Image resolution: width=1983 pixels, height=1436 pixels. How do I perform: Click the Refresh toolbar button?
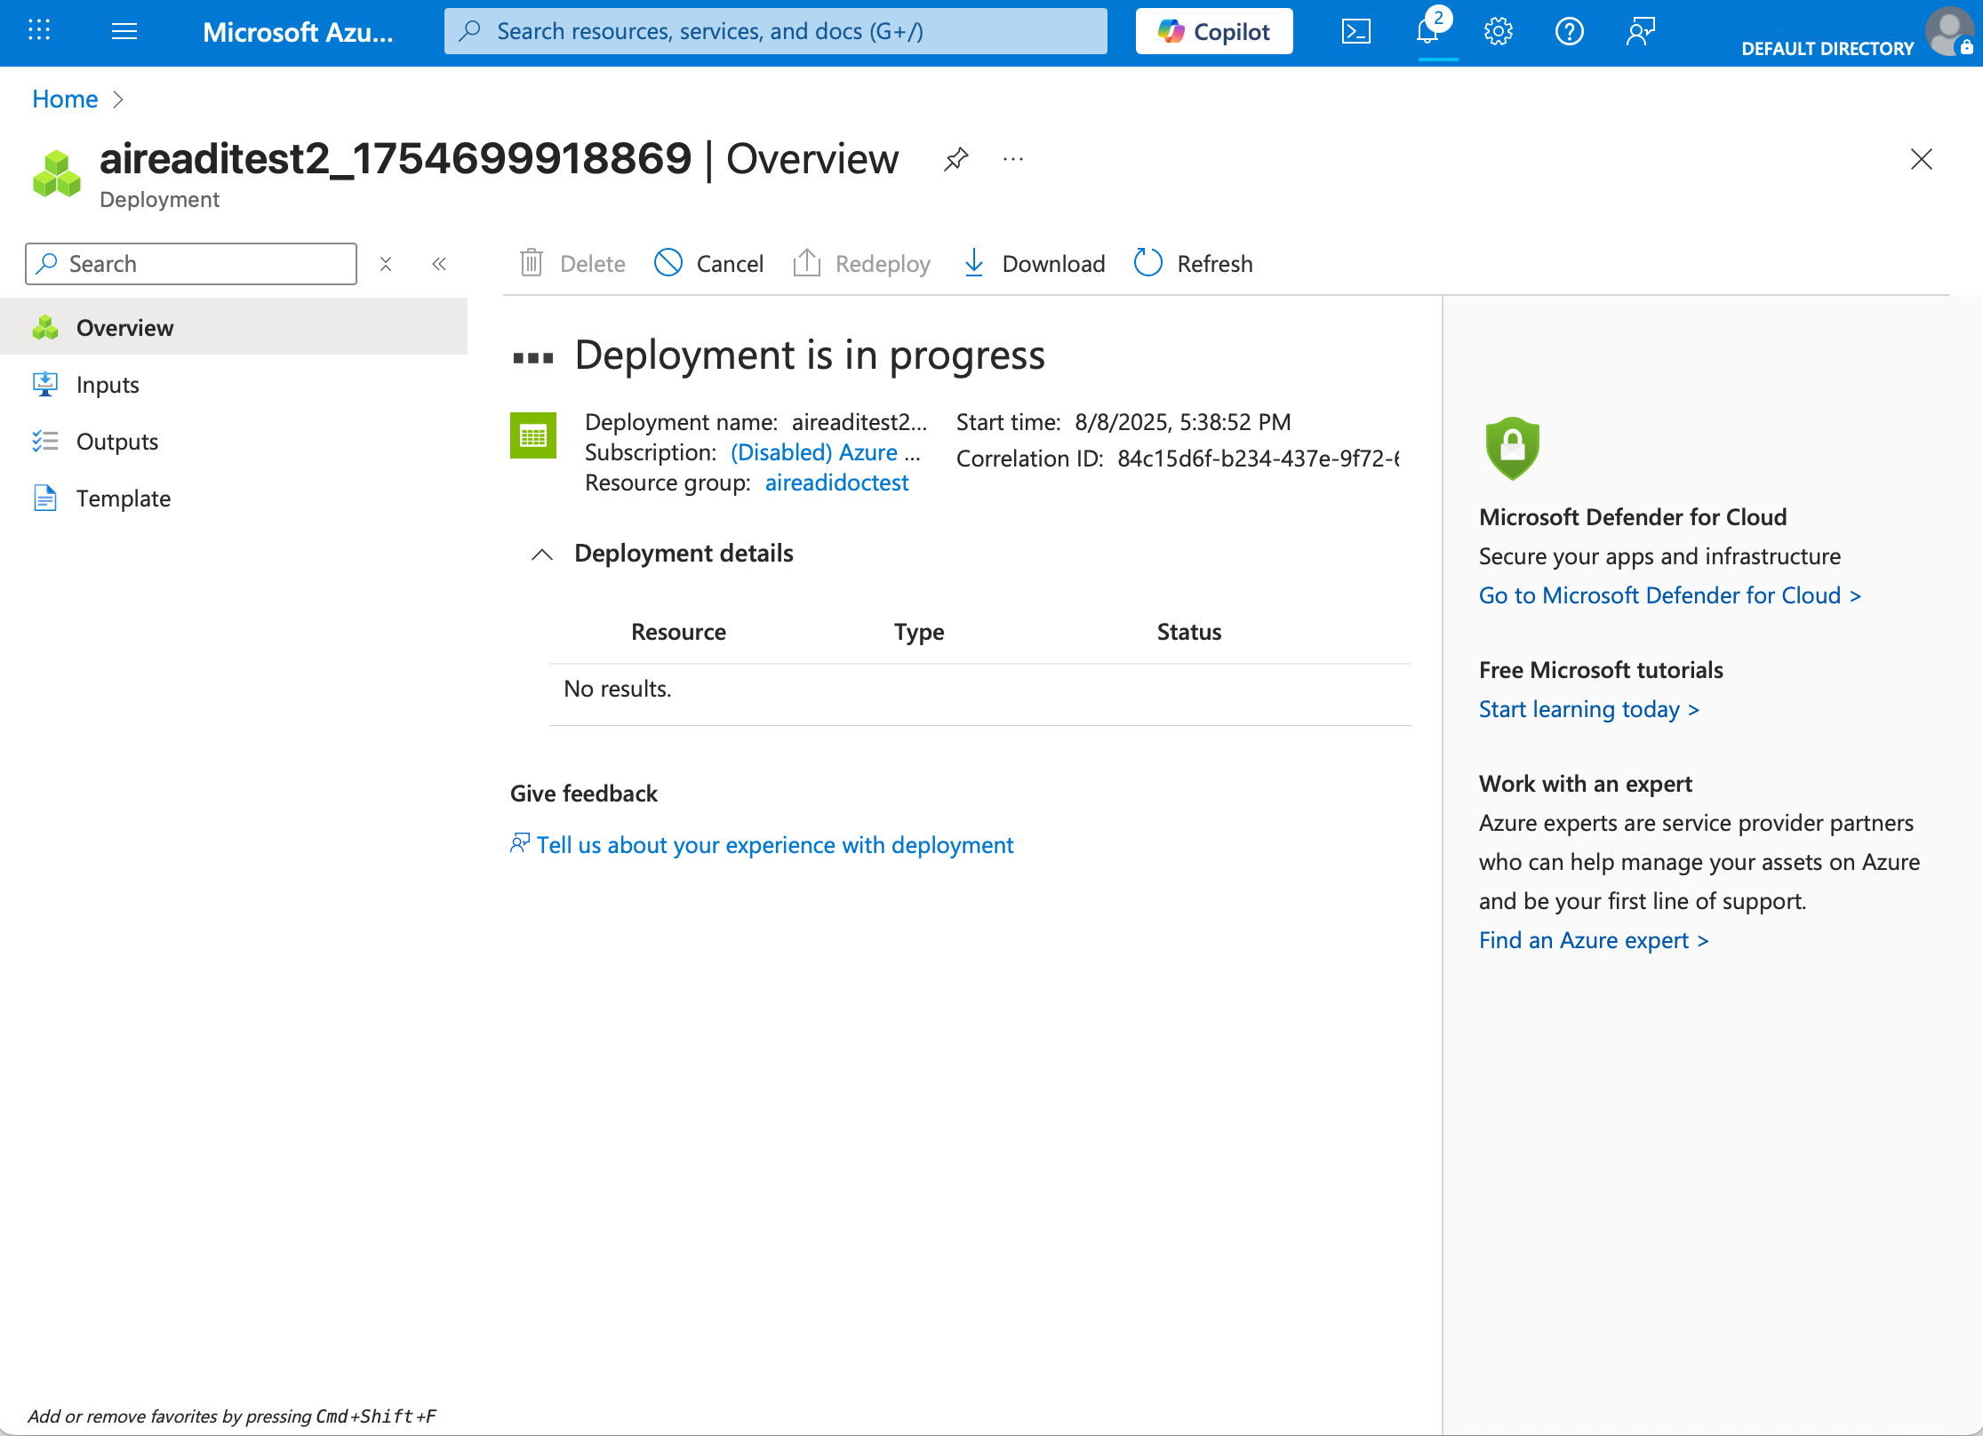pos(1194,264)
